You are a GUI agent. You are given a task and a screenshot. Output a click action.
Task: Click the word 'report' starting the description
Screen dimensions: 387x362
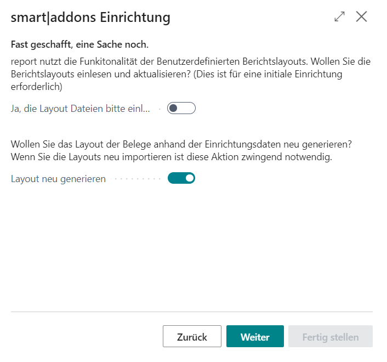24,61
